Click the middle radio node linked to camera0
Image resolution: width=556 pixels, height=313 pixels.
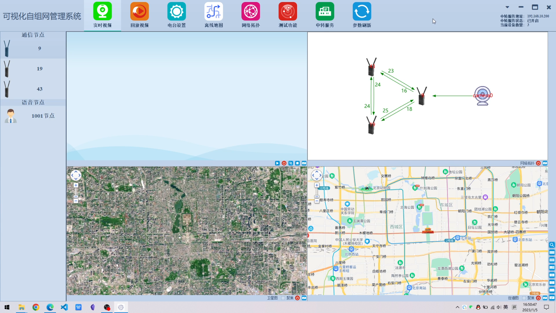(422, 96)
